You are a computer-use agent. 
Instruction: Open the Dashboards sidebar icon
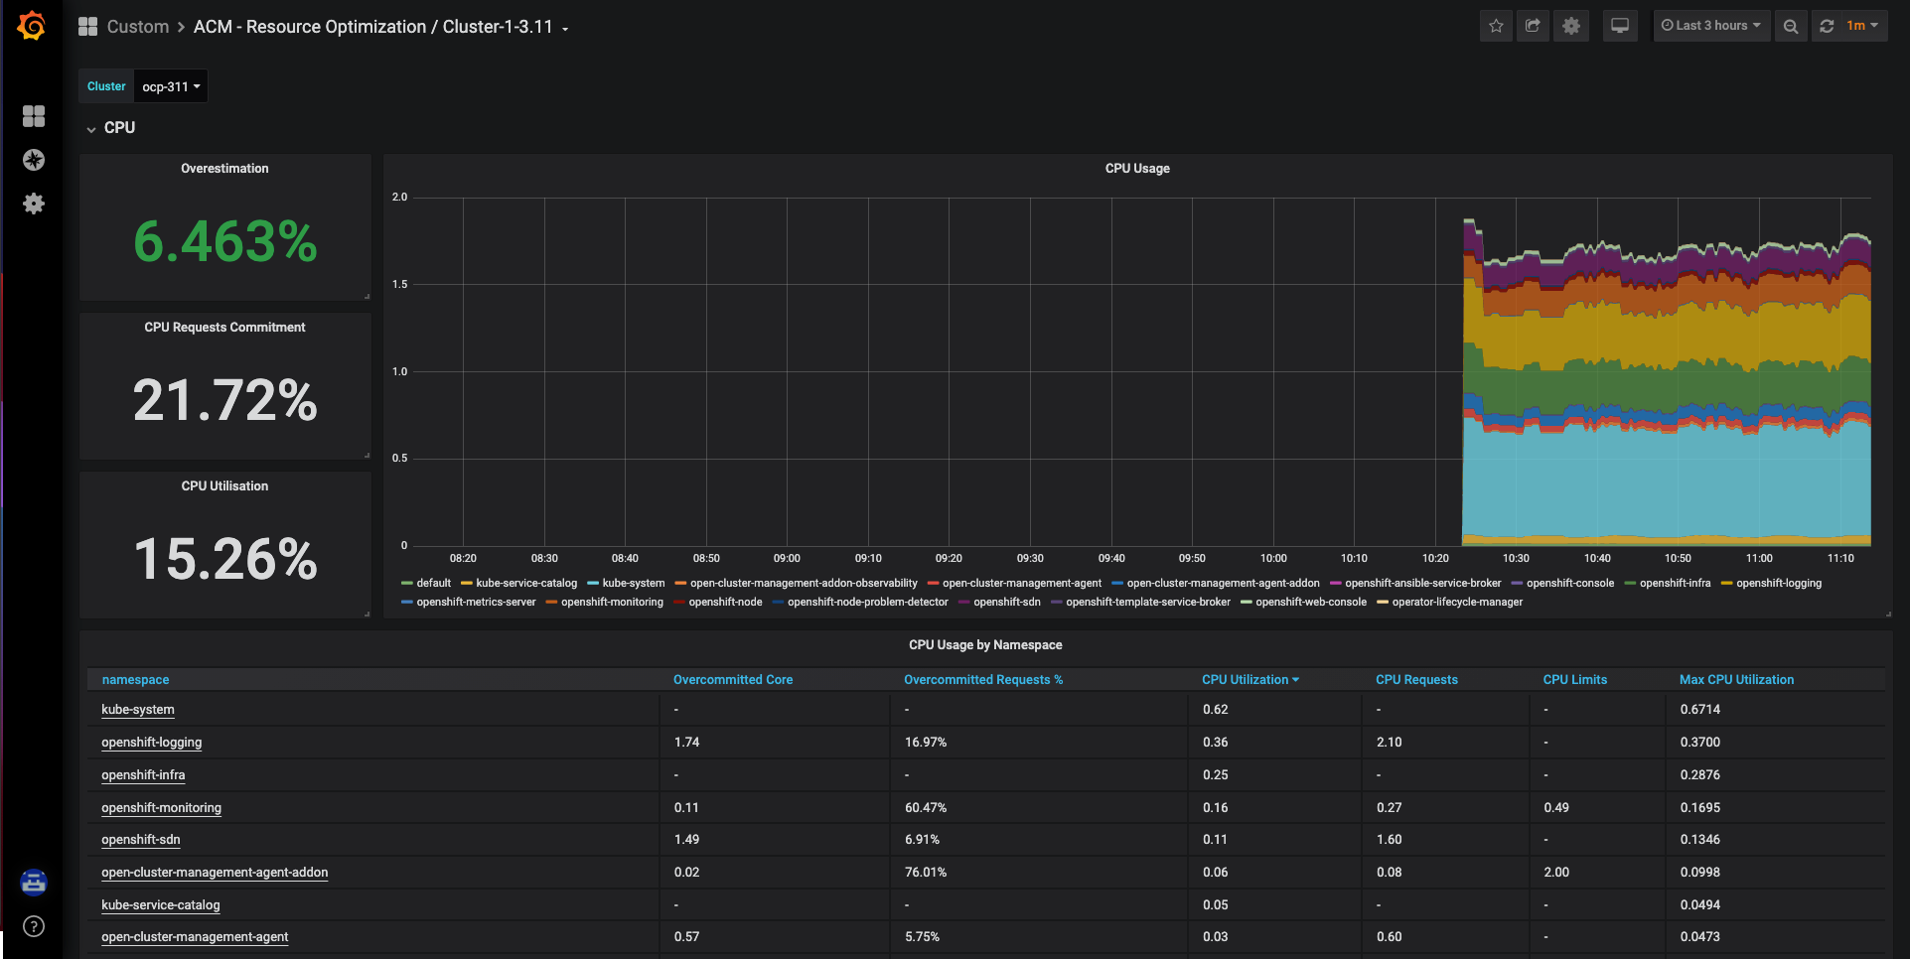pos(34,116)
